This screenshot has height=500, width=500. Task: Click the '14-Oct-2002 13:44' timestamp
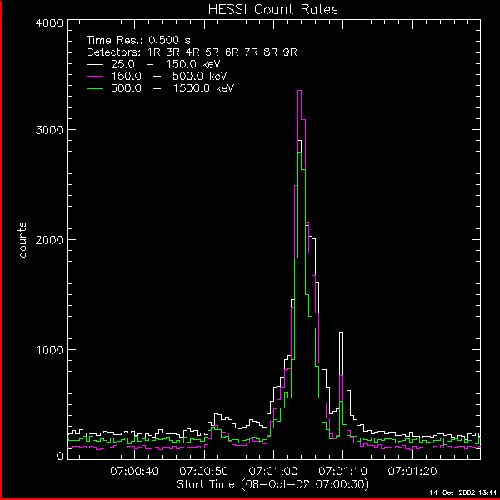point(463,492)
